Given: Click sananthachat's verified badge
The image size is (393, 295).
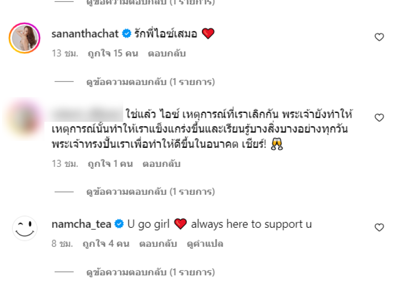Looking at the screenshot, I should click(127, 33).
